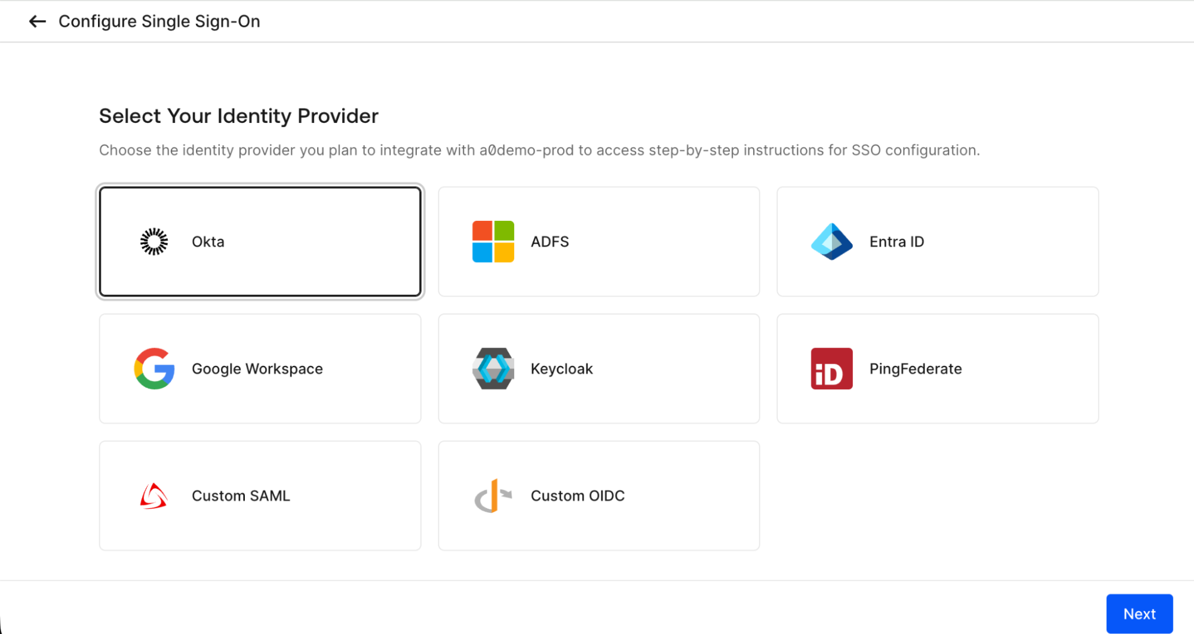Select ADFS as your identity provider
The image size is (1194, 634).
[x=598, y=241]
